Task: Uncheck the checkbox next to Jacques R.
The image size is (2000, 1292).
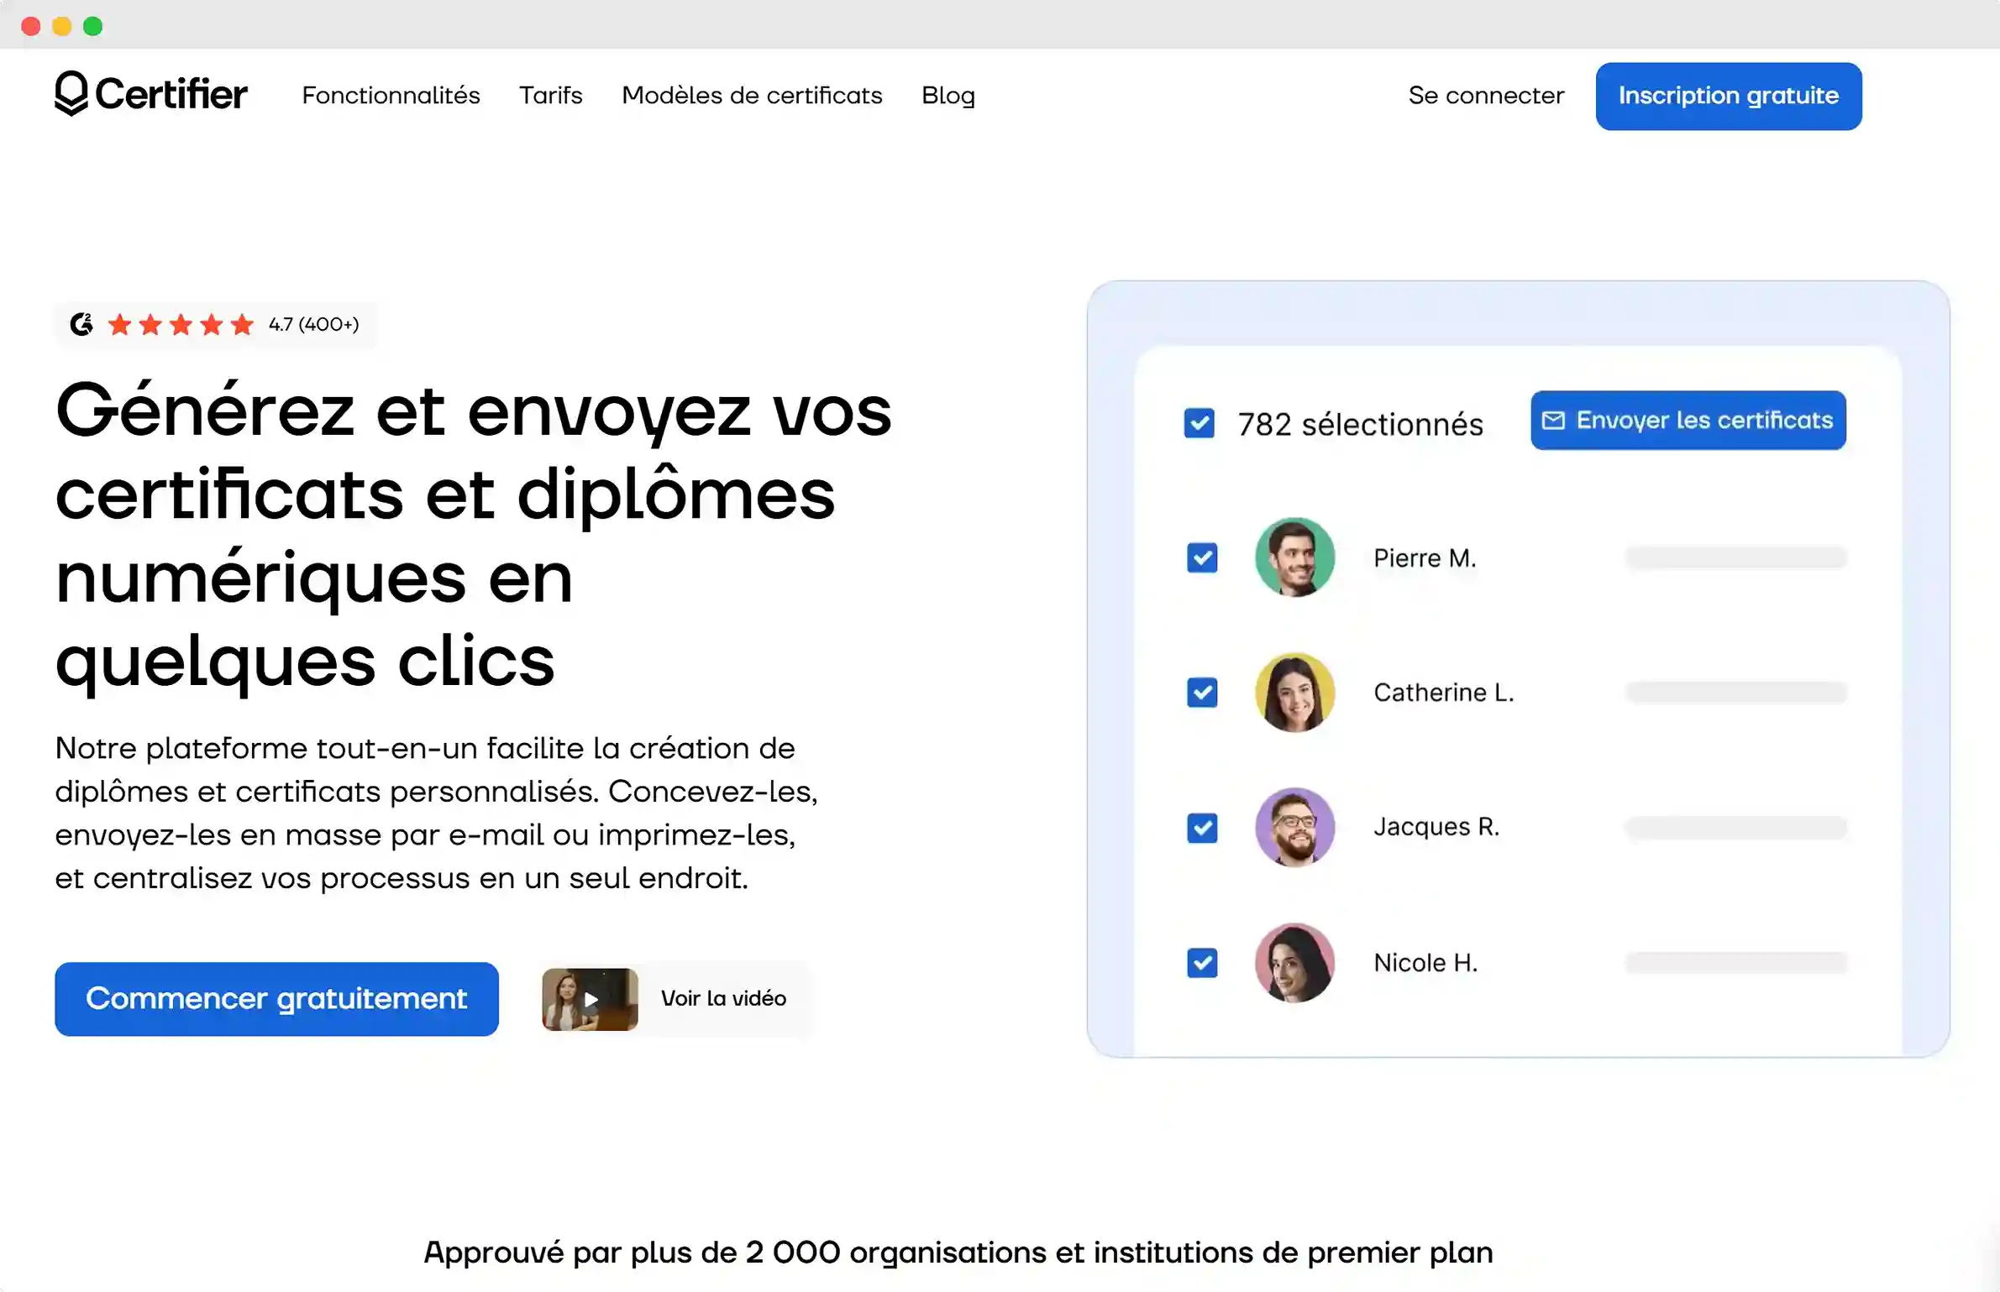Action: coord(1202,828)
